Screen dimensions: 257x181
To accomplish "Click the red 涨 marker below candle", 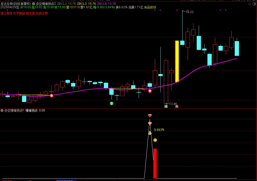I will coord(177,106).
